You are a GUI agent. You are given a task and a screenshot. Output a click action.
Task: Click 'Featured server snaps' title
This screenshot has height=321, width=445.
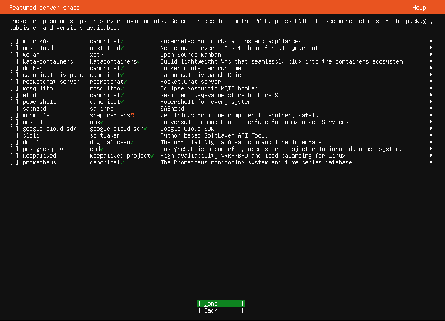[x=44, y=8]
